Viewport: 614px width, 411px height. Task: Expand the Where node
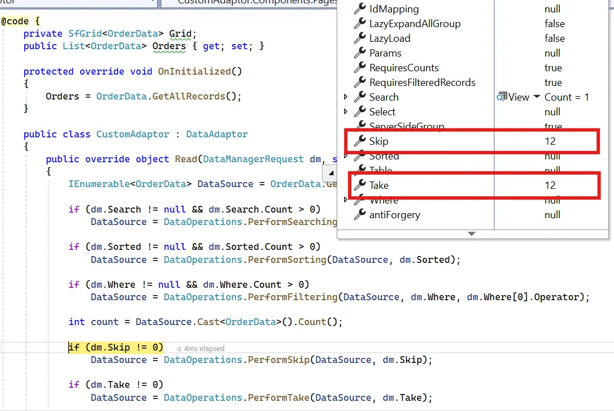point(346,200)
